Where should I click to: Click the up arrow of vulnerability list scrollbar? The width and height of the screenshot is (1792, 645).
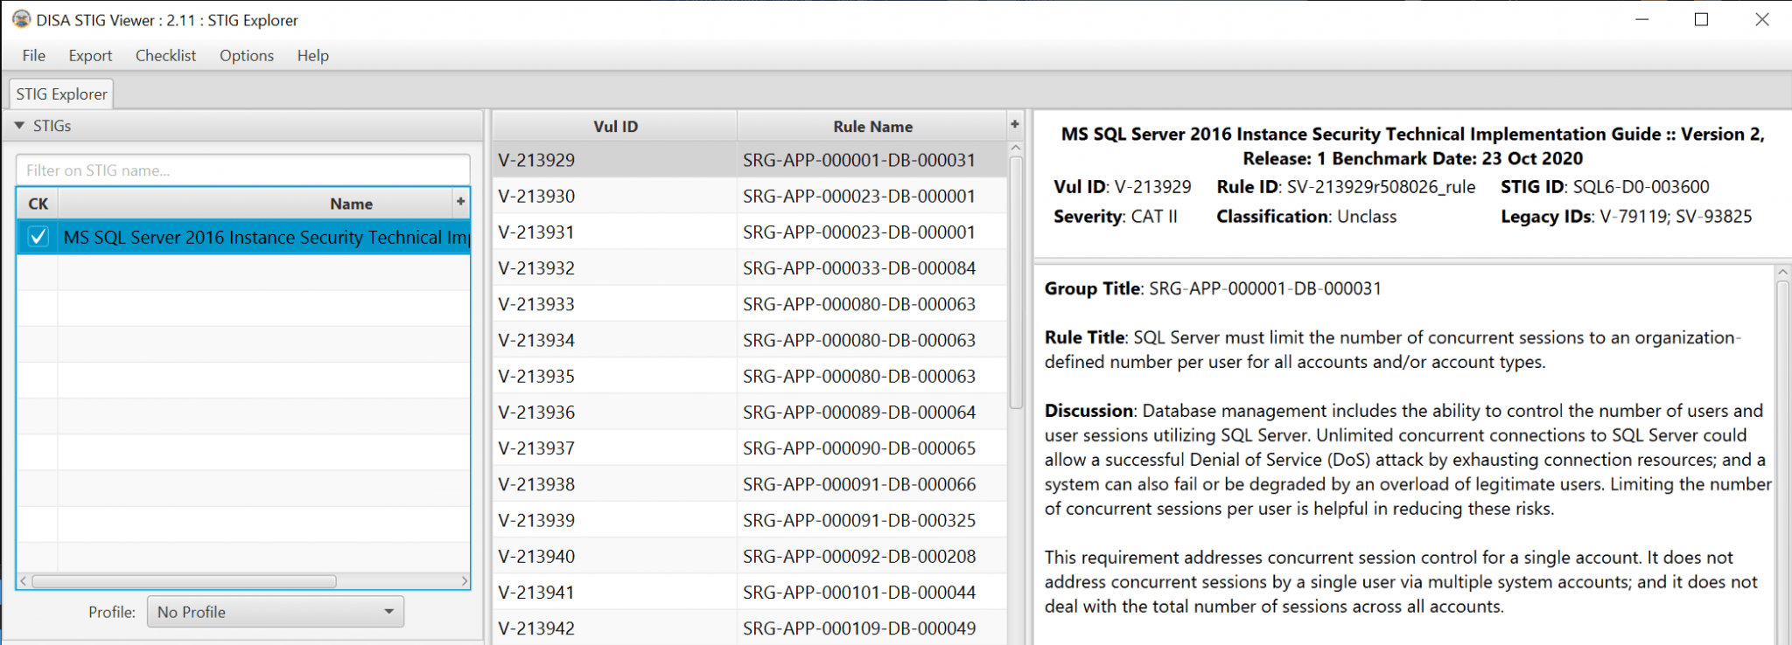1016,149
